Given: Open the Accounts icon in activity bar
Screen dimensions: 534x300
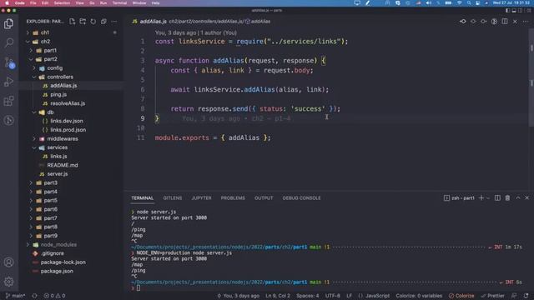Looking at the screenshot, I should click(9, 262).
